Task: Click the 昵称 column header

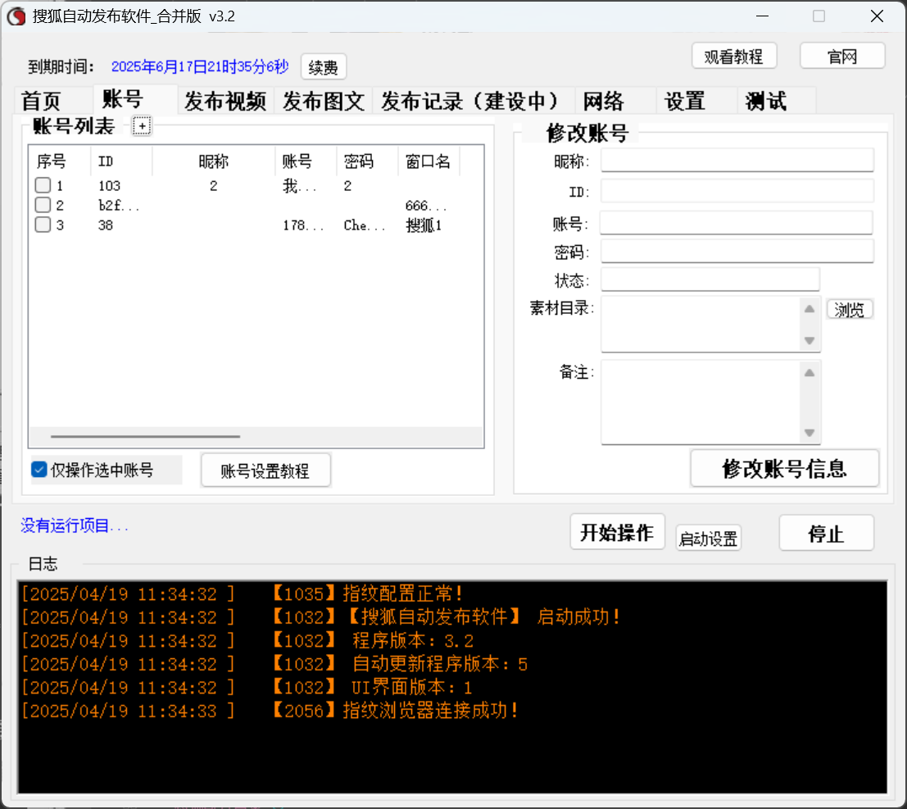Action: 214,161
